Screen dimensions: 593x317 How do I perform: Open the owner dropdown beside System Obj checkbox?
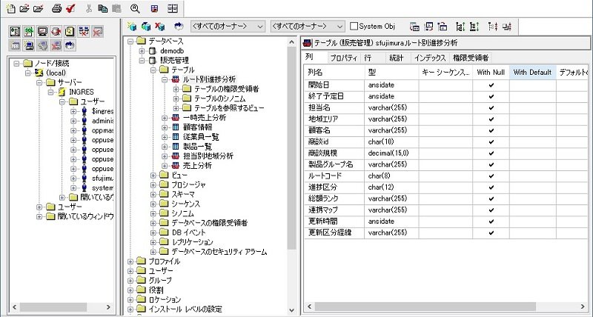[x=307, y=27]
